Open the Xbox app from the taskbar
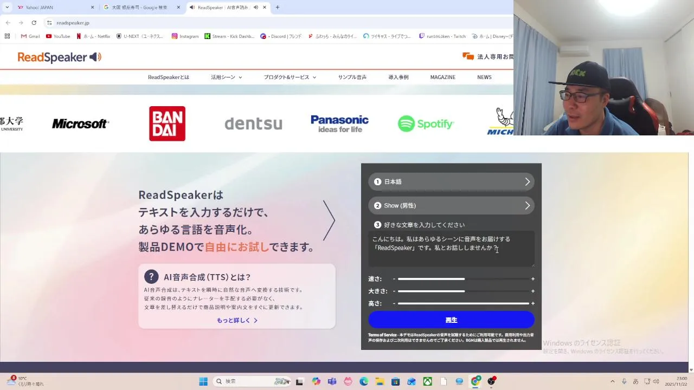 point(428,381)
